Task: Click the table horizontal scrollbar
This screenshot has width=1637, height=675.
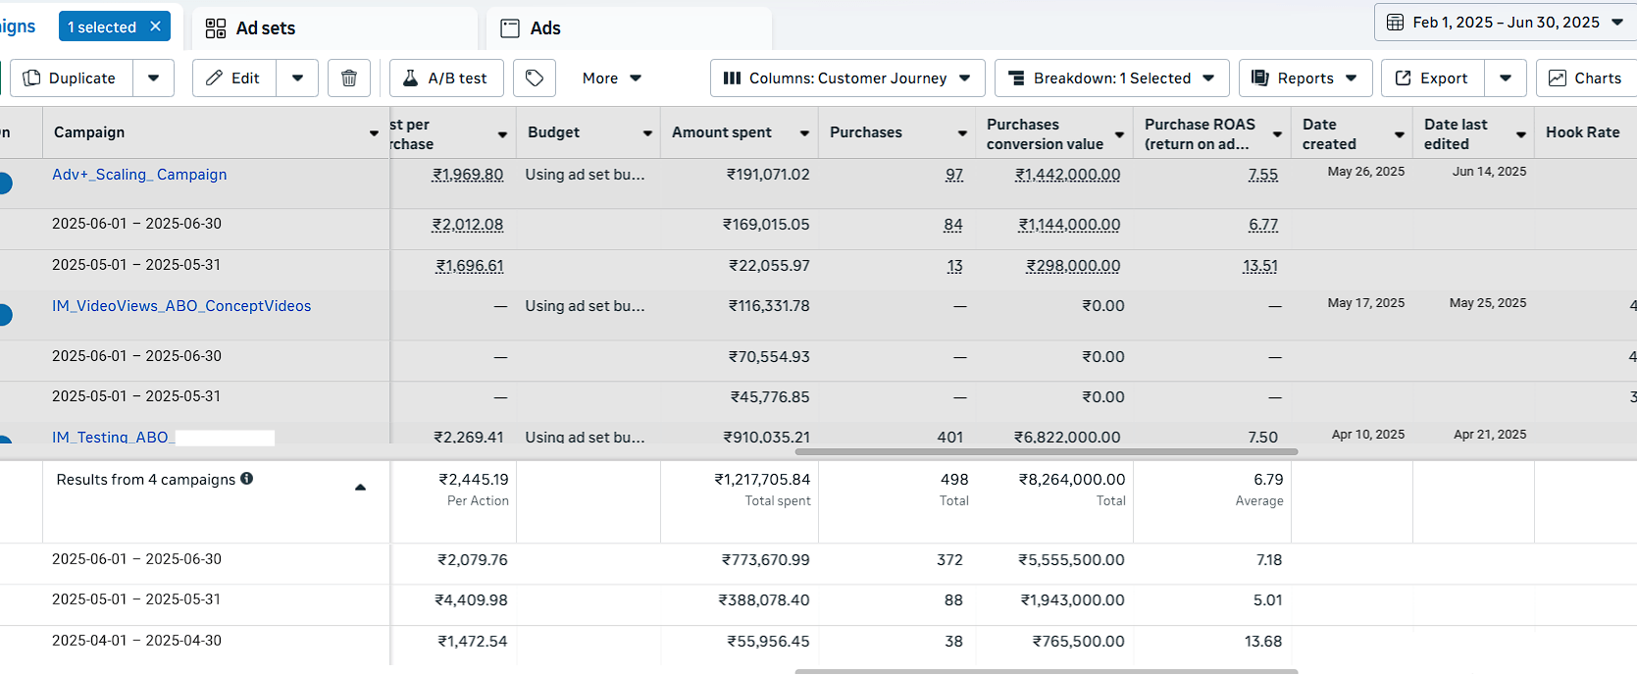Action: 1046,452
